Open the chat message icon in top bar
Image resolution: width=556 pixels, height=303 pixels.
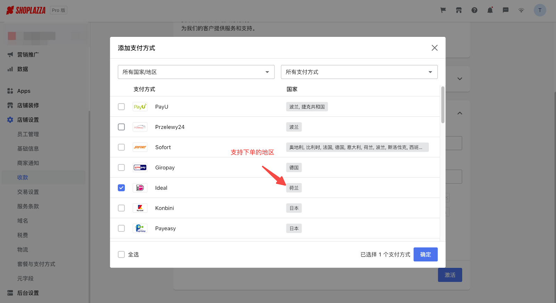(506, 10)
